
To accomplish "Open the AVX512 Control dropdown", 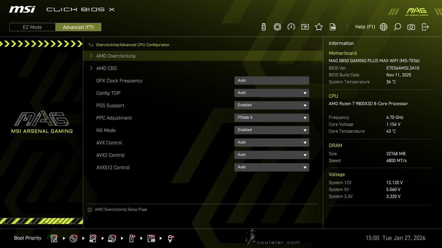I will coord(271,167).
